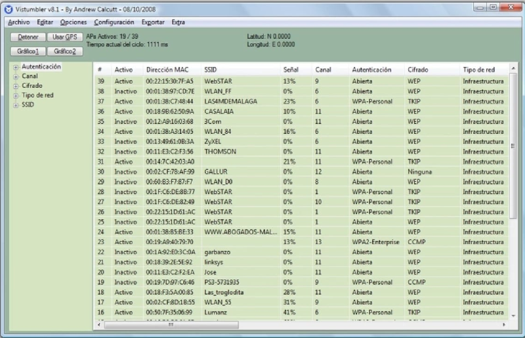Expand the Canal tree node
525x338 pixels.
[x=15, y=77]
